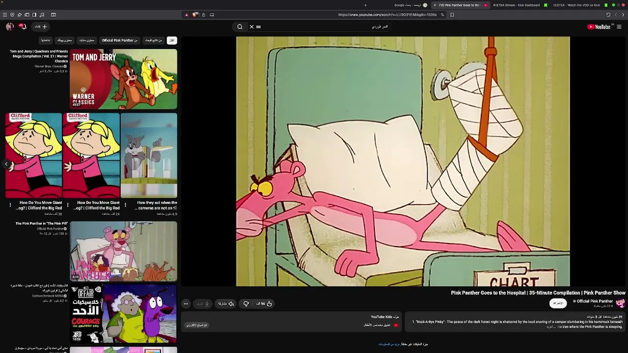Open The Pink Panther in 'The Pink Pill' thumbnail

tap(124, 252)
